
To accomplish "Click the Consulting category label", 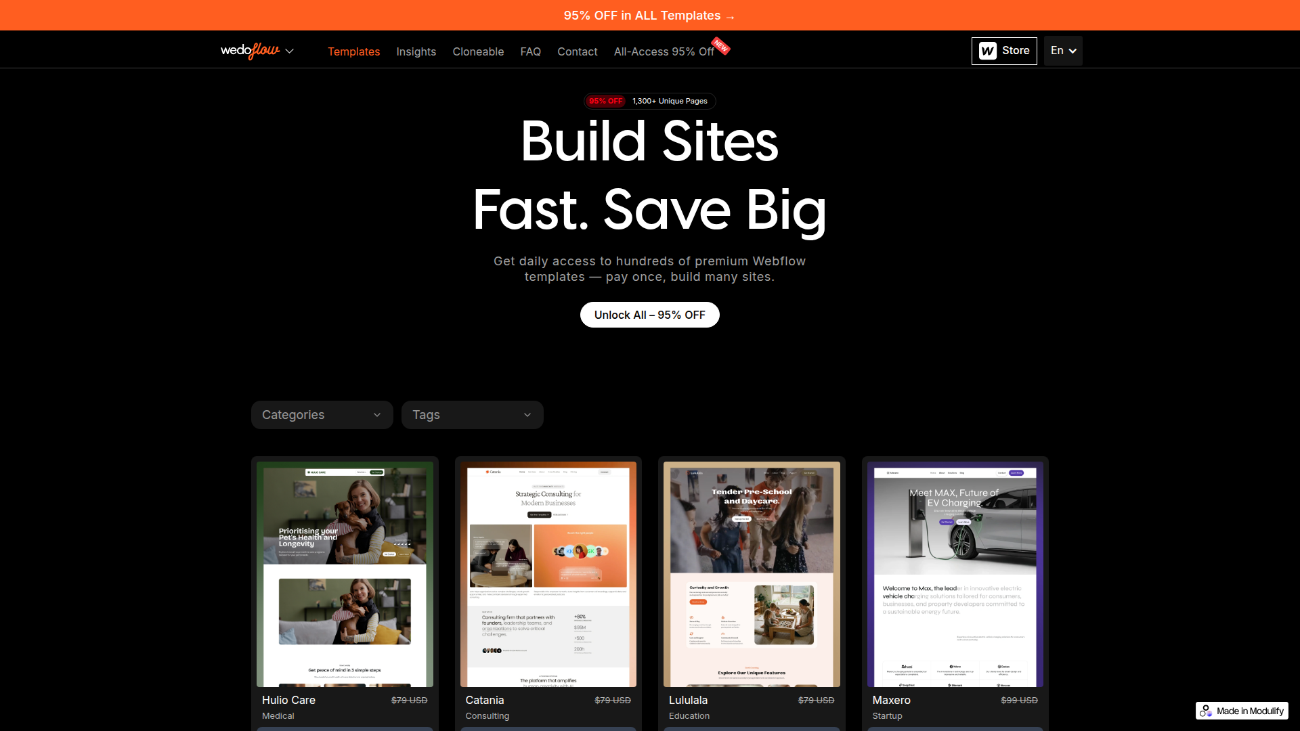I will [x=487, y=715].
